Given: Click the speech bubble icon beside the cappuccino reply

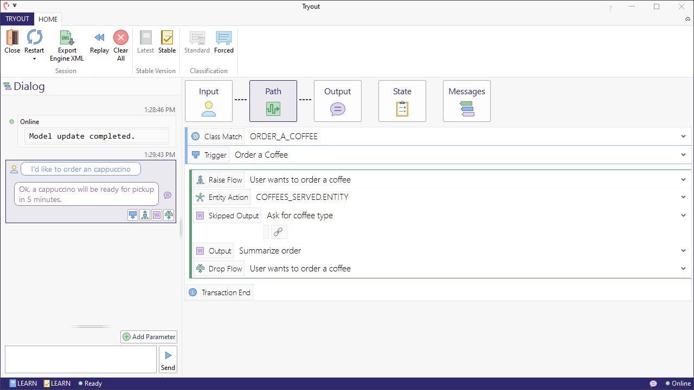Looking at the screenshot, I should (168, 195).
